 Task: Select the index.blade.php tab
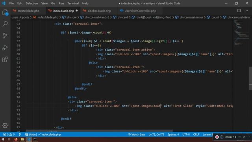tap(63, 11)
